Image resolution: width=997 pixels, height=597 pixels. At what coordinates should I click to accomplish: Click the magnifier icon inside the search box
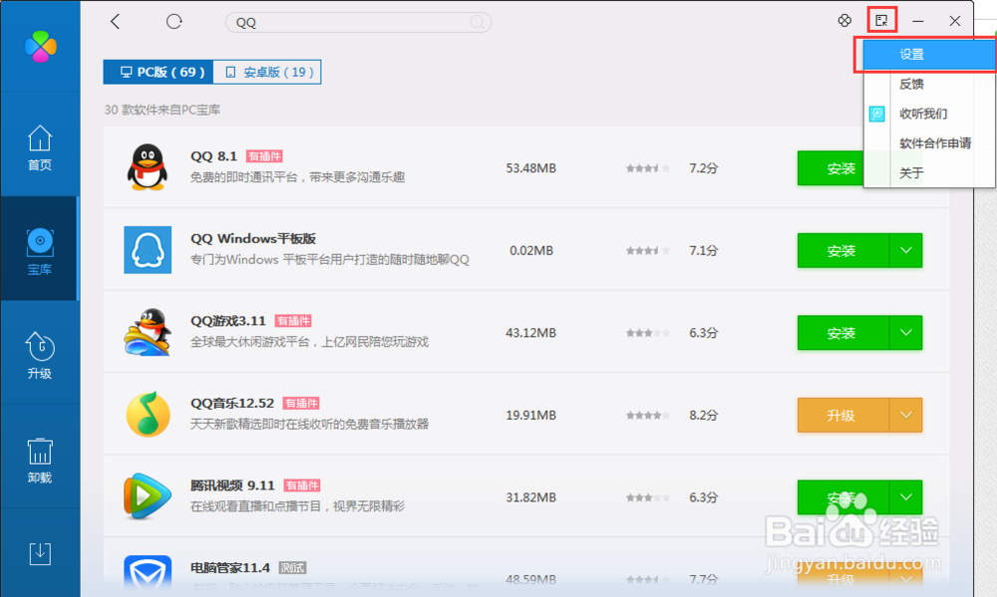click(x=477, y=22)
